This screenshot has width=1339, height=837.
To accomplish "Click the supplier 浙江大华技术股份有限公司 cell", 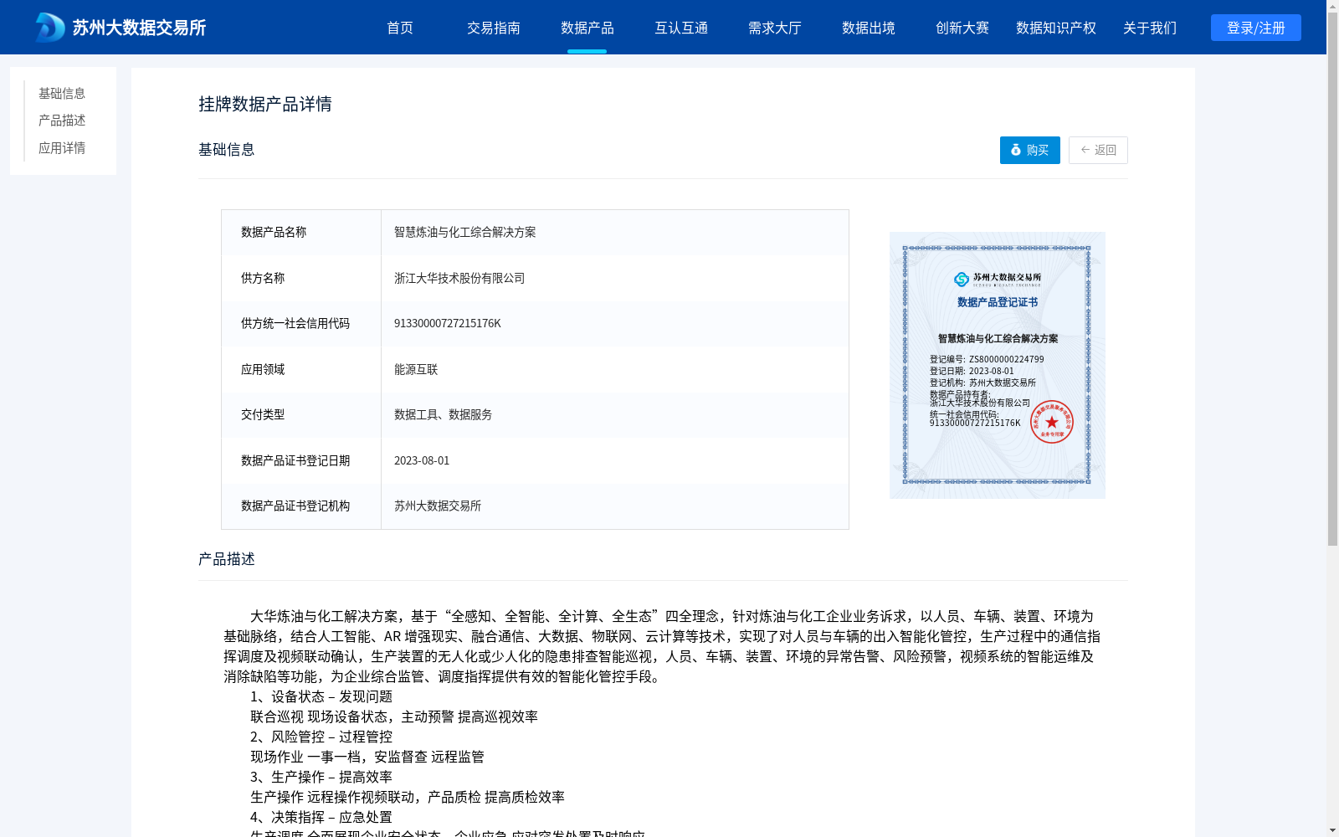I will coord(615,278).
